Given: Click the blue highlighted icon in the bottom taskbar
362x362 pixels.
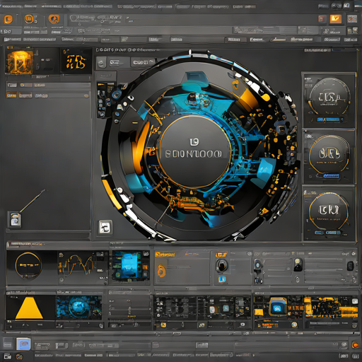Looking at the screenshot, I should 23,344.
